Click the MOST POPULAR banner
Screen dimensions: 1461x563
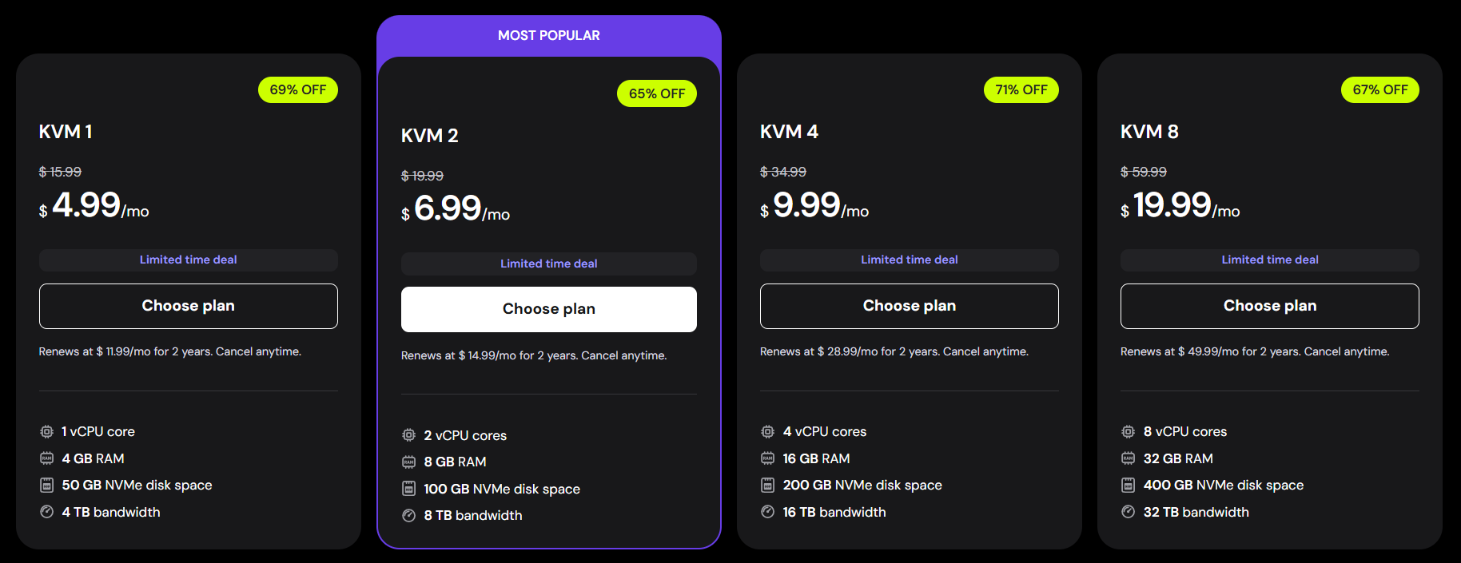tap(548, 36)
